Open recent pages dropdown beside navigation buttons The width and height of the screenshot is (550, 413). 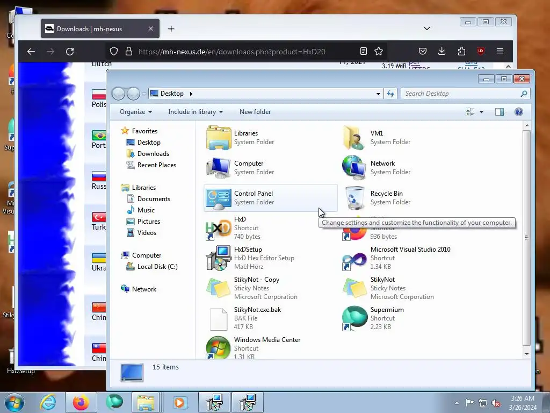coord(144,94)
